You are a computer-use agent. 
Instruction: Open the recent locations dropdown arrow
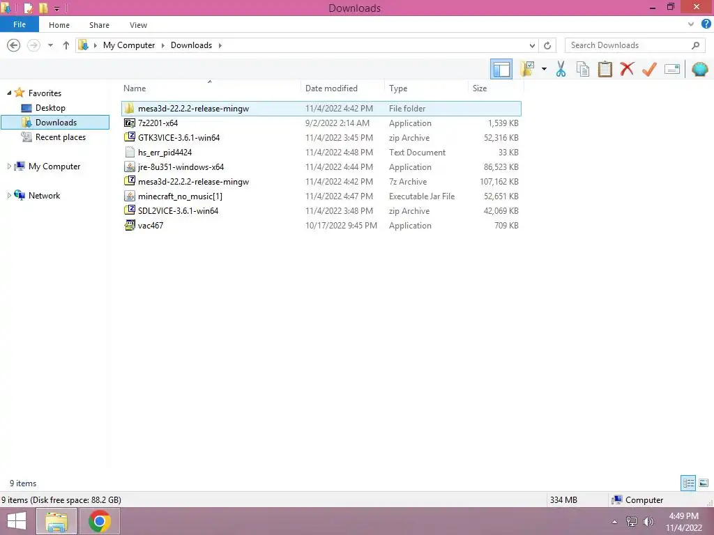point(50,45)
